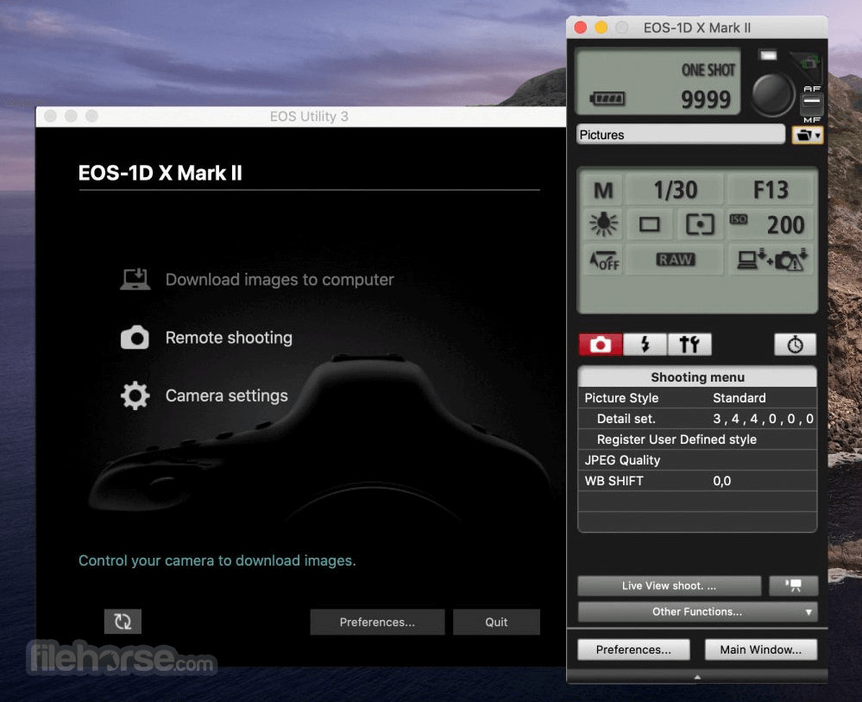This screenshot has width=862, height=702.
Task: Click the Main Window button
Action: point(761,649)
